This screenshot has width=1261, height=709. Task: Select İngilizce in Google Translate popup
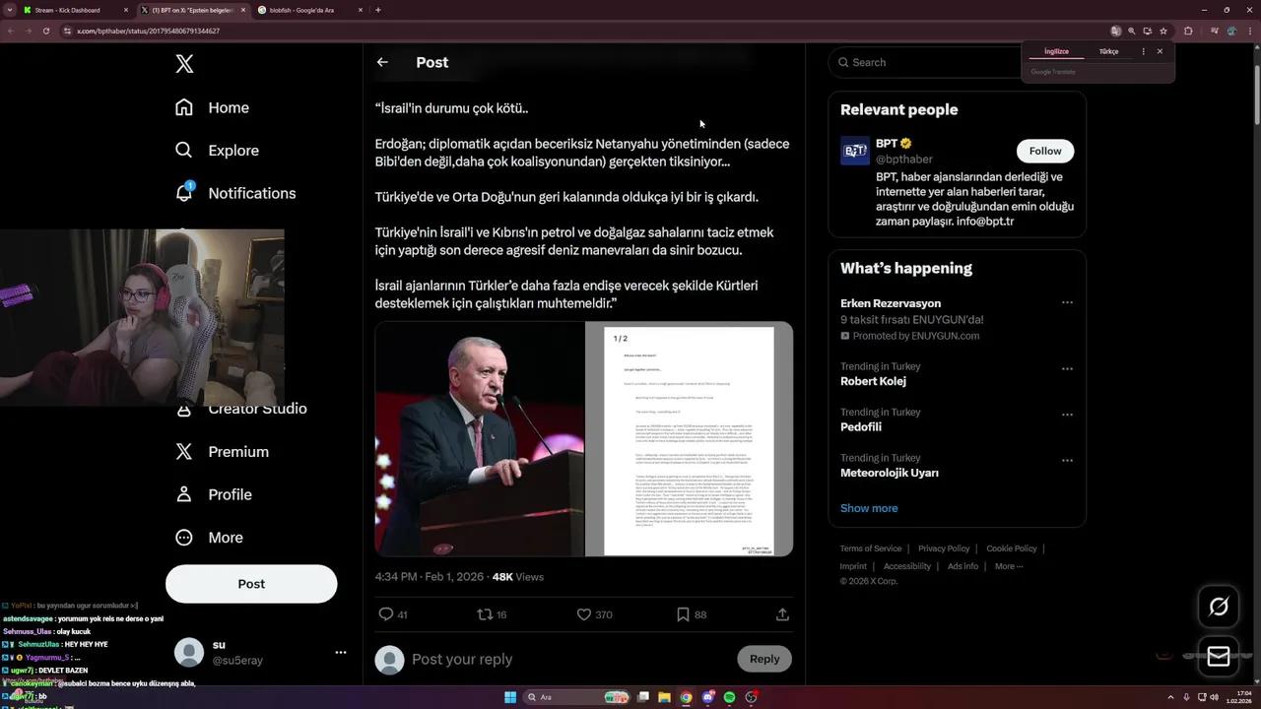(1056, 51)
